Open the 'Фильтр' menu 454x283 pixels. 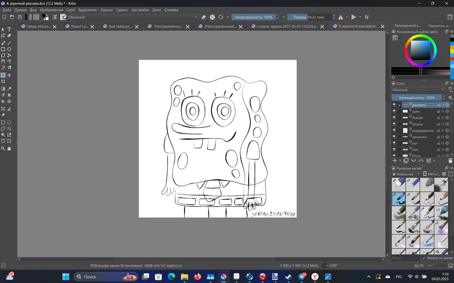[106, 10]
